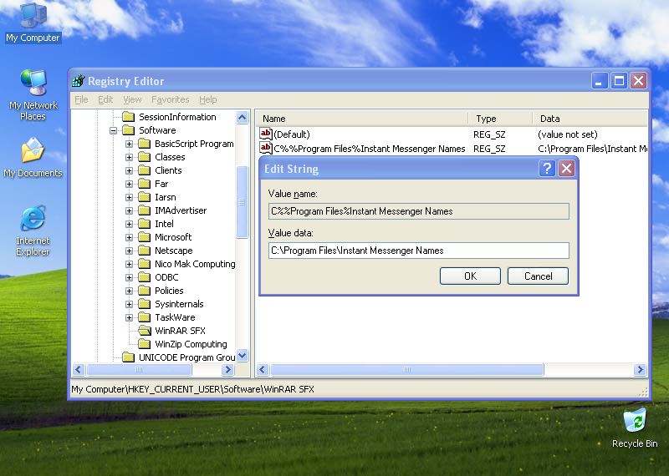Click tree pane scroll up arrow

242,117
